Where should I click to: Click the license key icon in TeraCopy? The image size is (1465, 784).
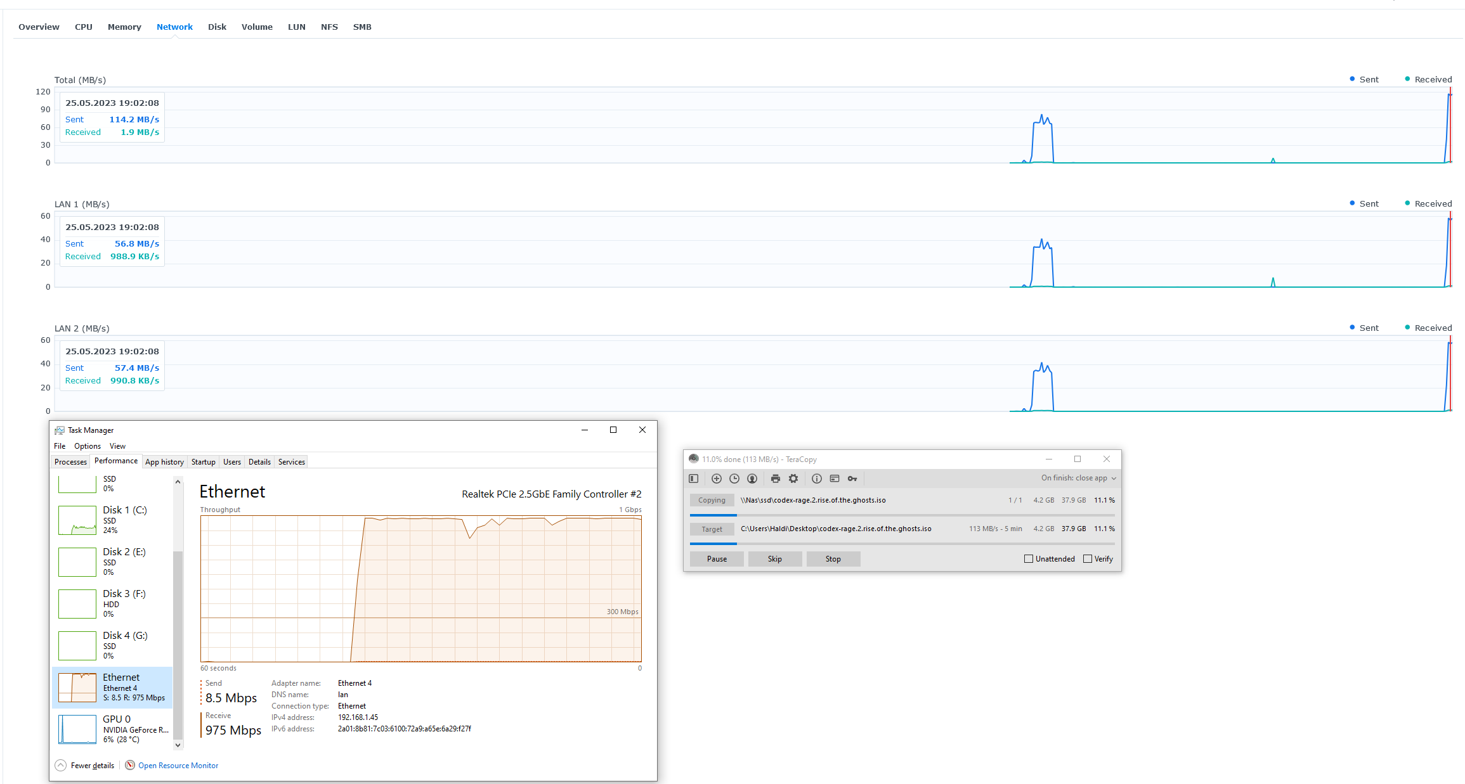pyautogui.click(x=852, y=479)
